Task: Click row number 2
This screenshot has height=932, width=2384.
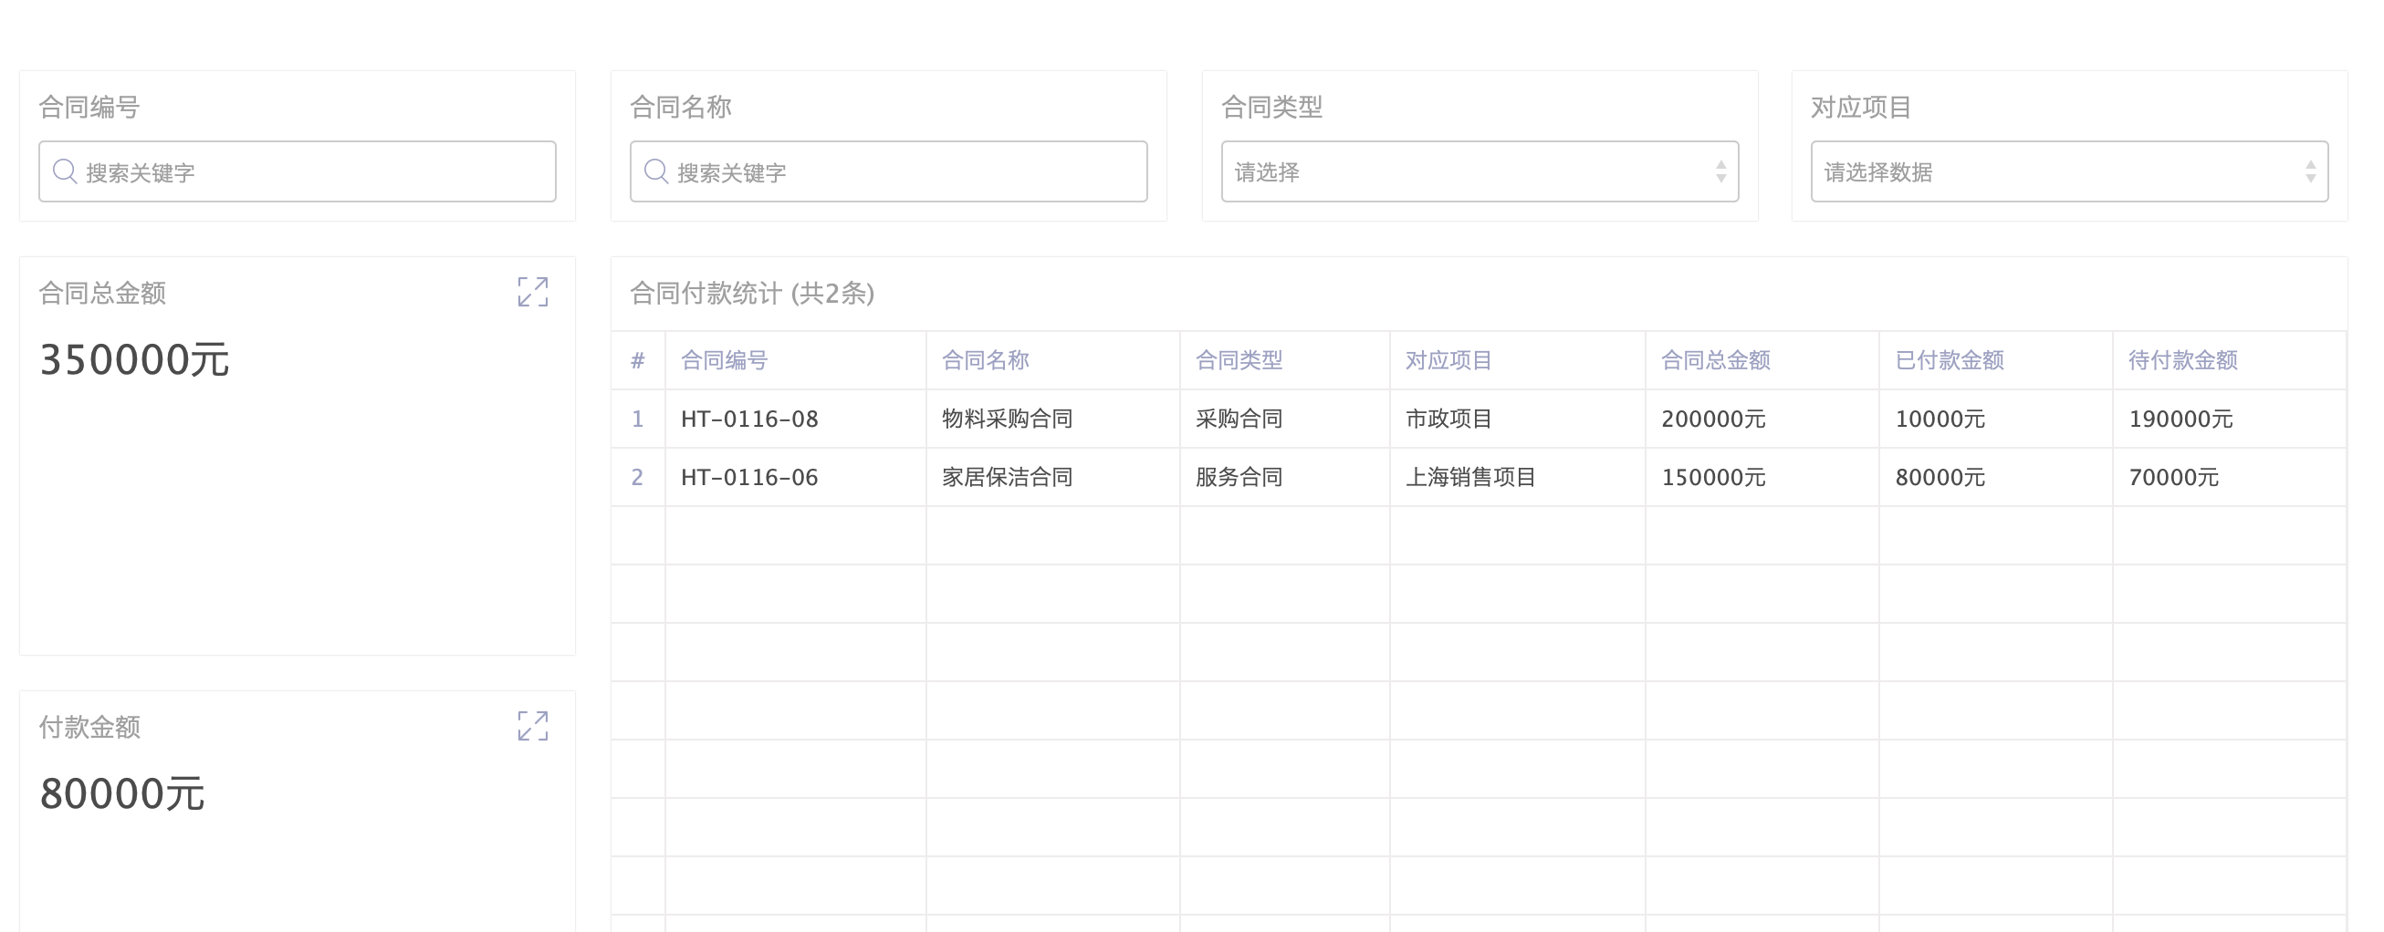Action: pyautogui.click(x=638, y=477)
